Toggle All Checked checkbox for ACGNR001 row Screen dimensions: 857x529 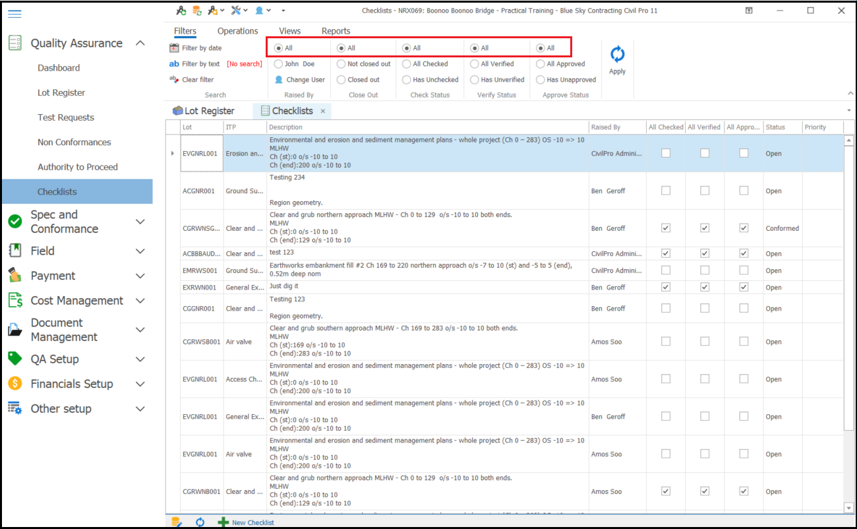tap(666, 191)
